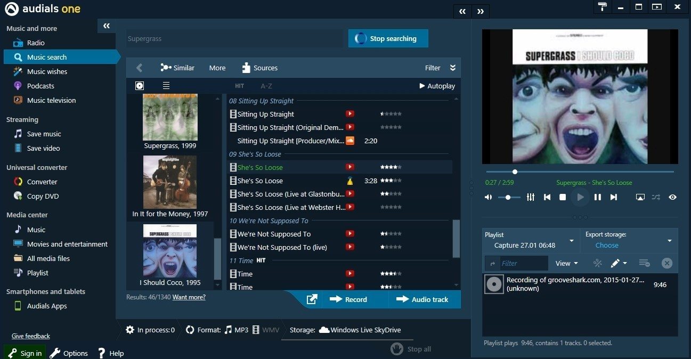Open the pencil edit tool in playlist
The image size is (691, 359).
pos(619,263)
